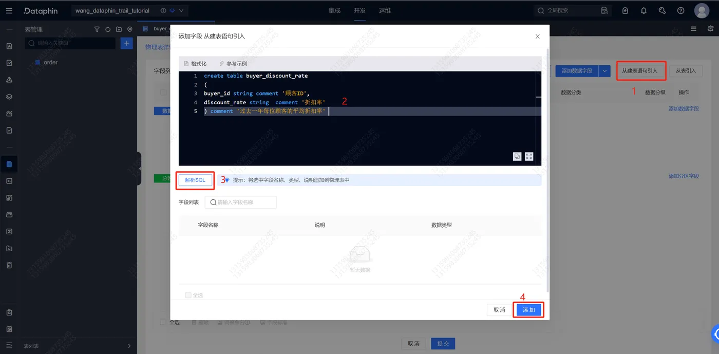Click the project info icon in selector
The width and height of the screenshot is (719, 354).
coord(163,10)
